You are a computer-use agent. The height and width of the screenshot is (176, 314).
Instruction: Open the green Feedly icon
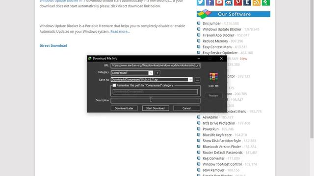click(x=266, y=2)
